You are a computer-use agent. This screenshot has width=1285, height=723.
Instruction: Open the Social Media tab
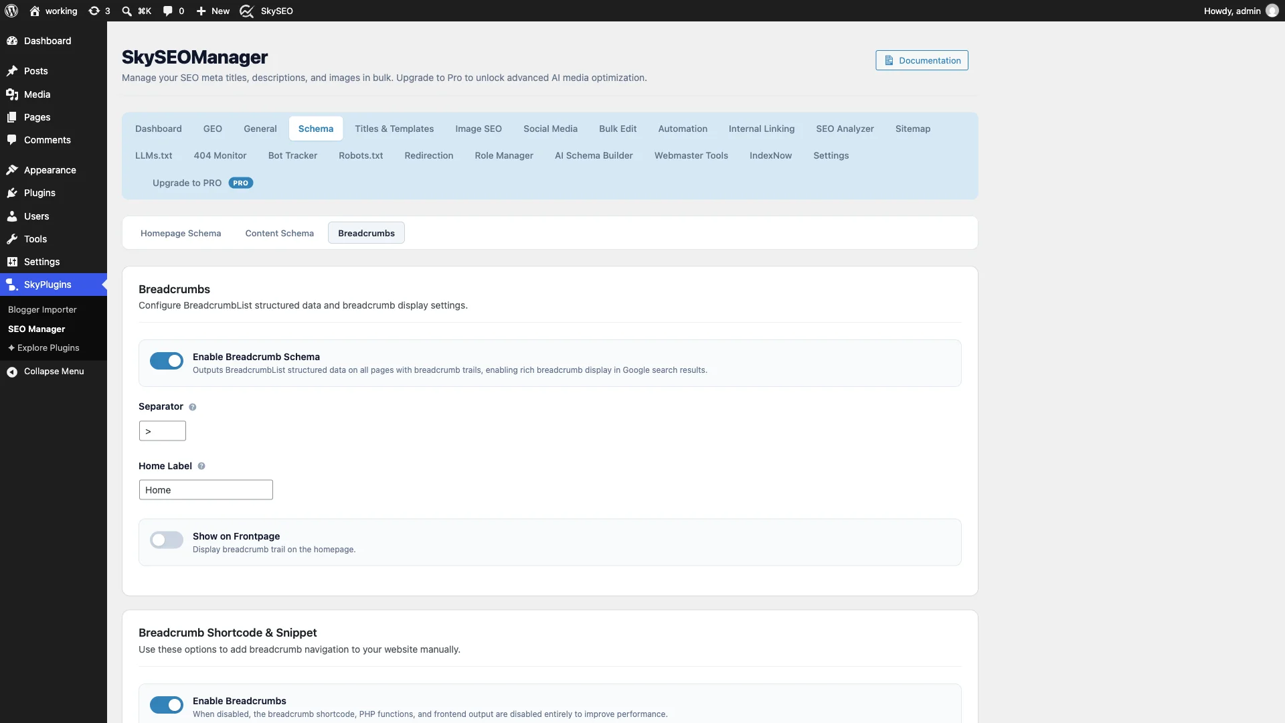coord(550,129)
